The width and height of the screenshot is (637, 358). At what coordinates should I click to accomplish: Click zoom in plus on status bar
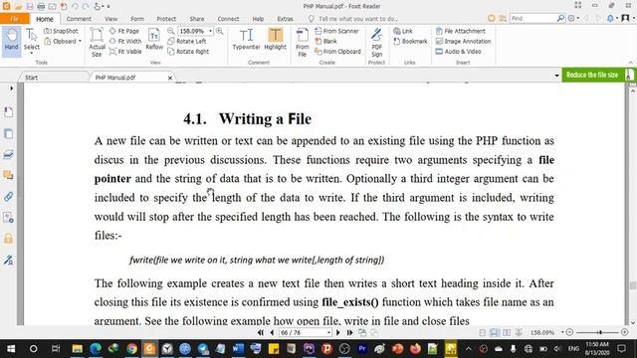point(625,332)
